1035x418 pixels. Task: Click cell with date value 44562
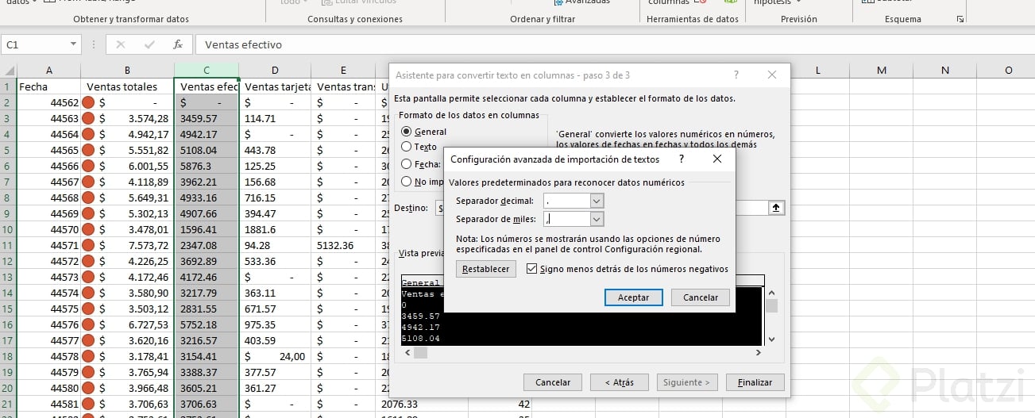click(x=49, y=102)
